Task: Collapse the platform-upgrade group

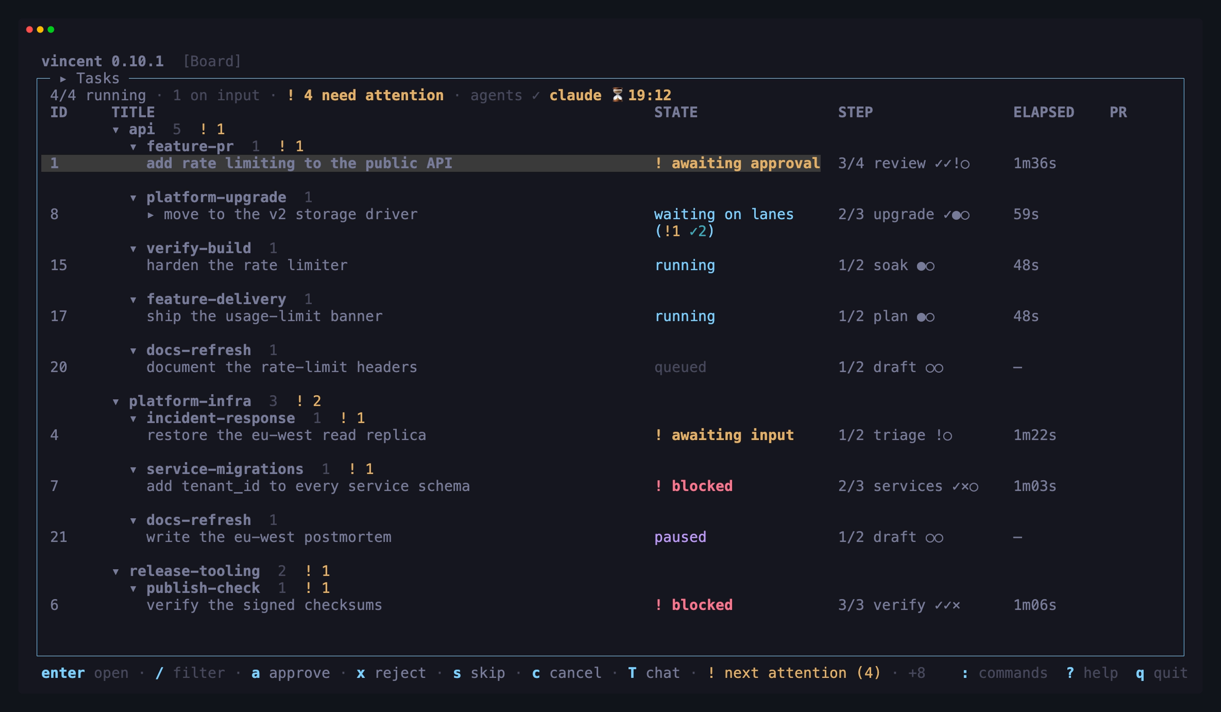Action: pyautogui.click(x=133, y=198)
